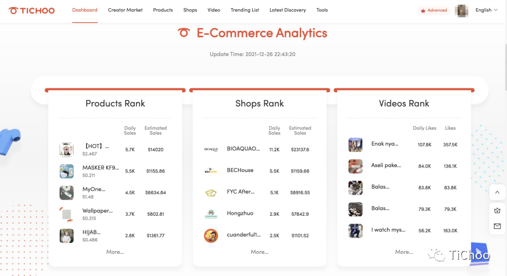Open the Tools menu

pyautogui.click(x=322, y=10)
